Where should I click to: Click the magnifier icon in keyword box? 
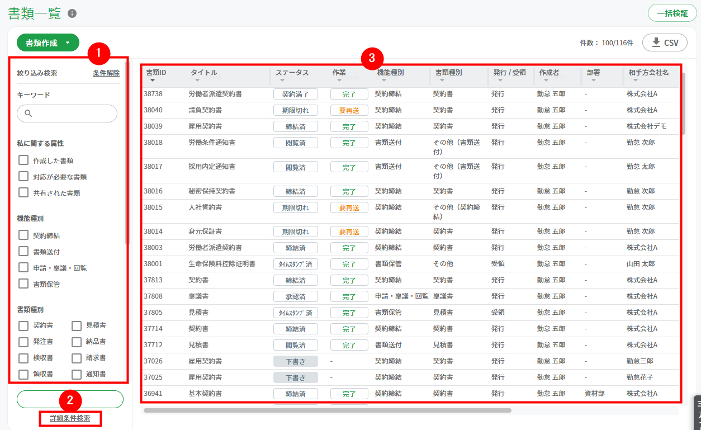point(29,114)
